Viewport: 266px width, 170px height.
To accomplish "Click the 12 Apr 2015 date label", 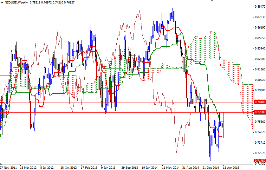I will click(231, 168).
